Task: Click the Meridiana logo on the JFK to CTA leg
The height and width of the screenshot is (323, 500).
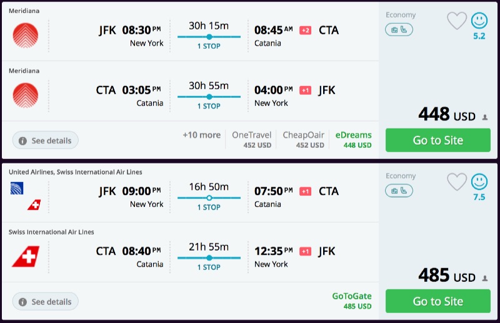Action: pyautogui.click(x=25, y=35)
